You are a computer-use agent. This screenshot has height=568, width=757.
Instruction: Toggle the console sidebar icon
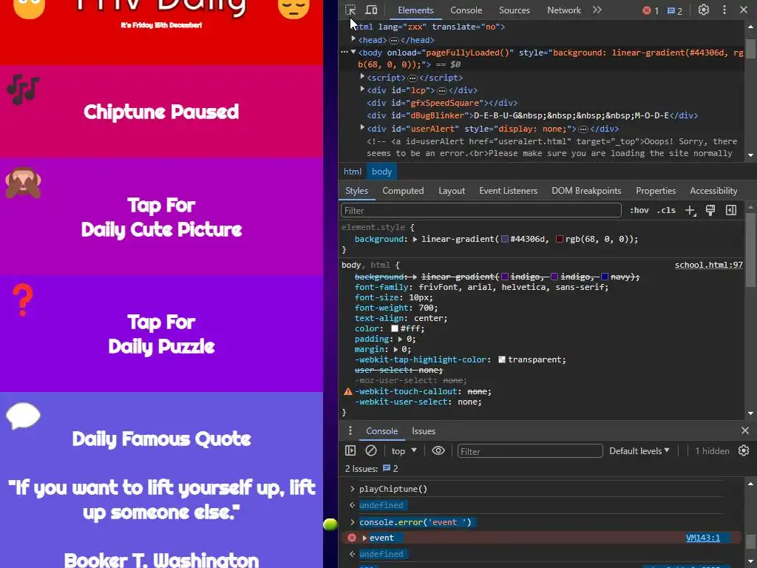350,450
